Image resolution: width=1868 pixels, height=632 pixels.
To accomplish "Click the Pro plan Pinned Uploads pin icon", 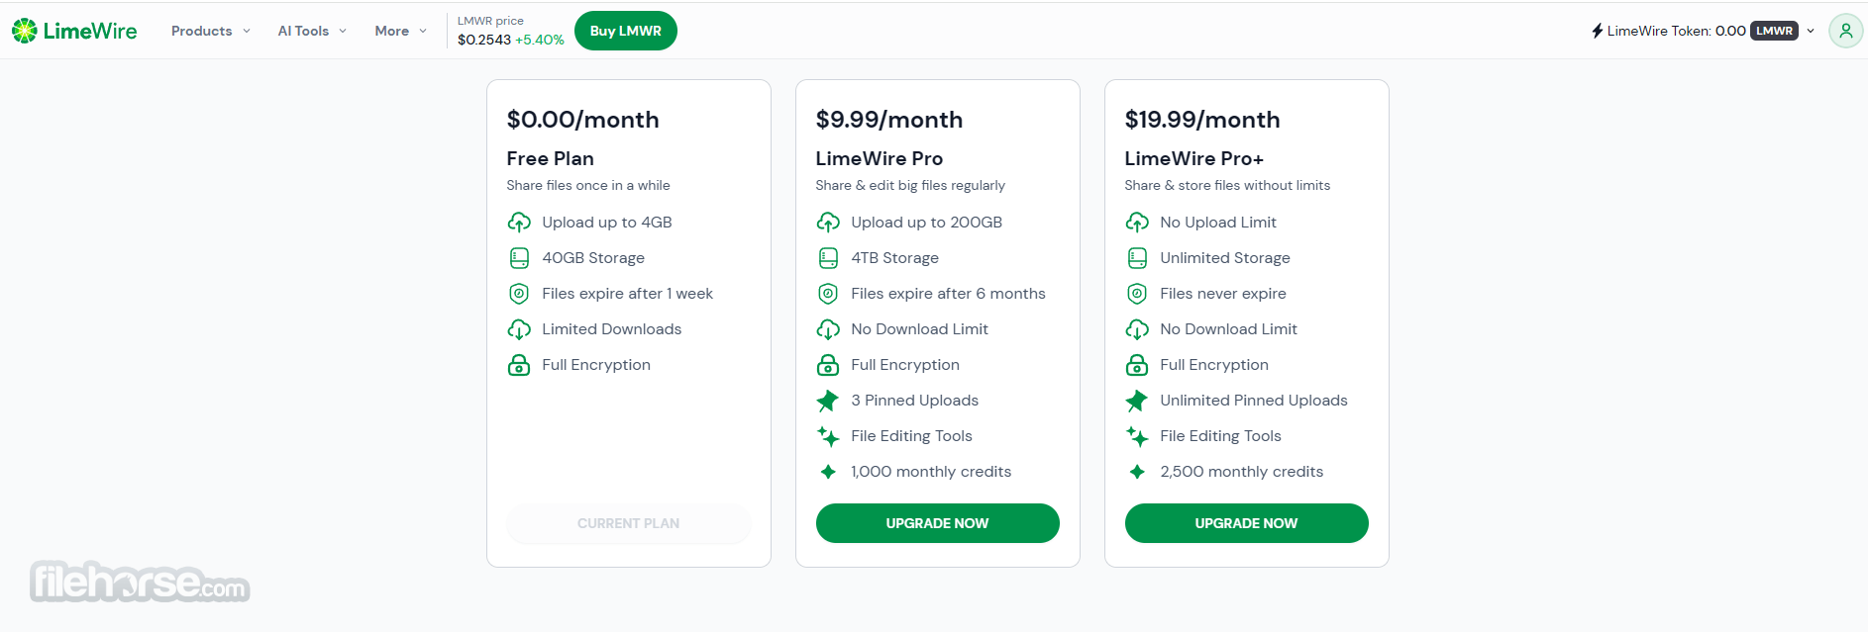I will 828,401.
